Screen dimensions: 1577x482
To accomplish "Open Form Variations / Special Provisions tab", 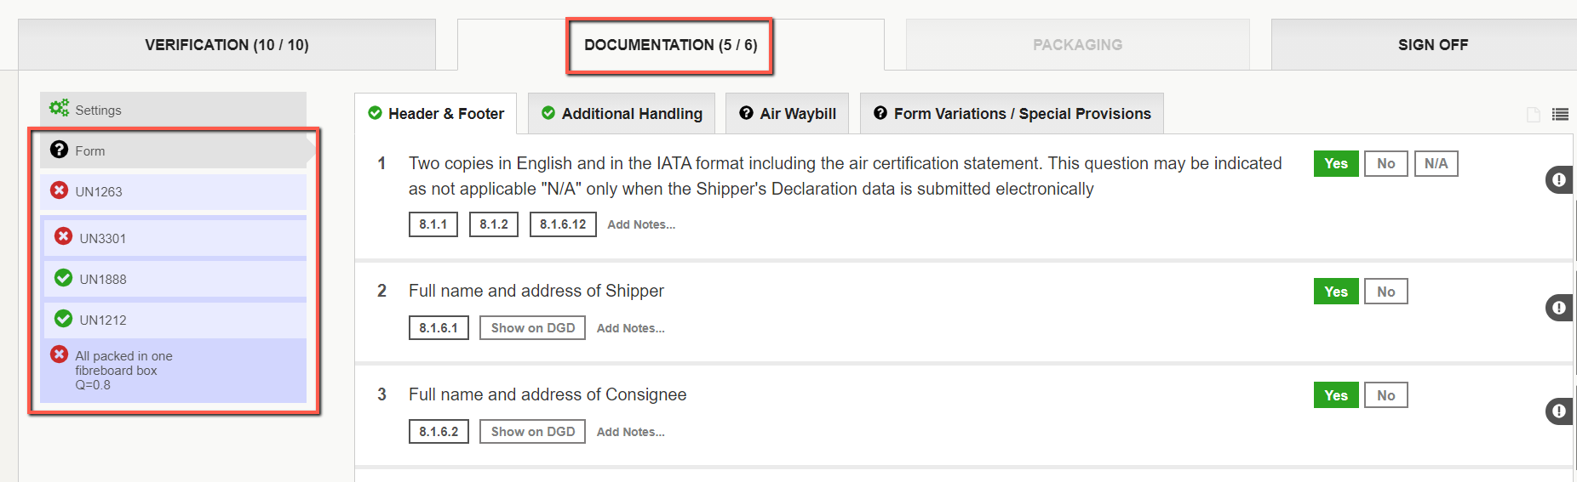I will (1012, 113).
